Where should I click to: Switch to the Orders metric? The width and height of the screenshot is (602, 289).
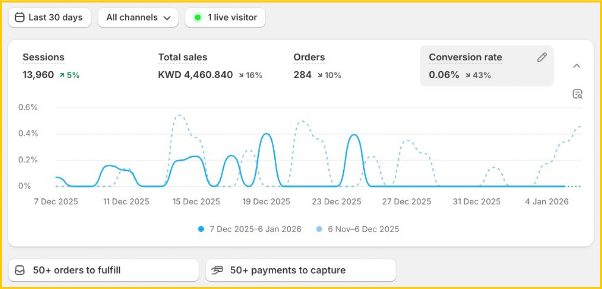coord(309,58)
